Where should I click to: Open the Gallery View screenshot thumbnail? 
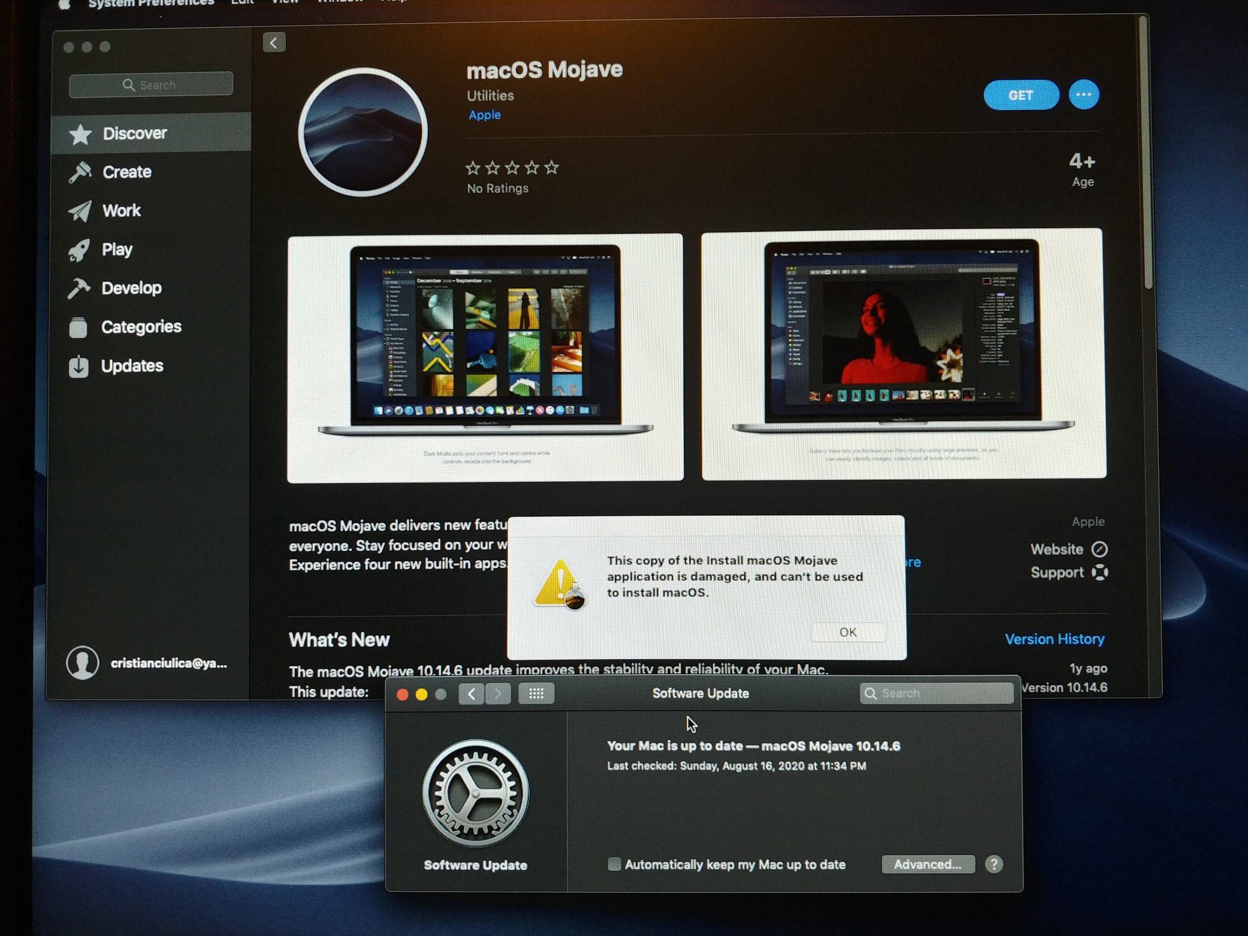[904, 354]
